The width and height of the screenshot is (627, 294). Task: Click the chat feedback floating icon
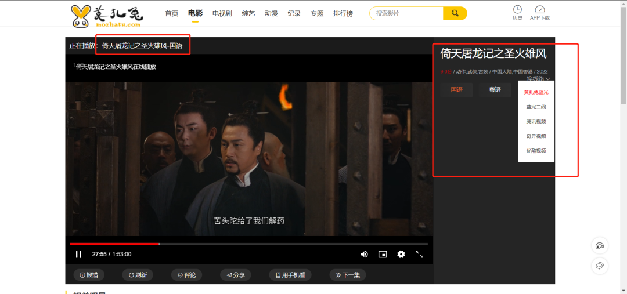pos(599,266)
